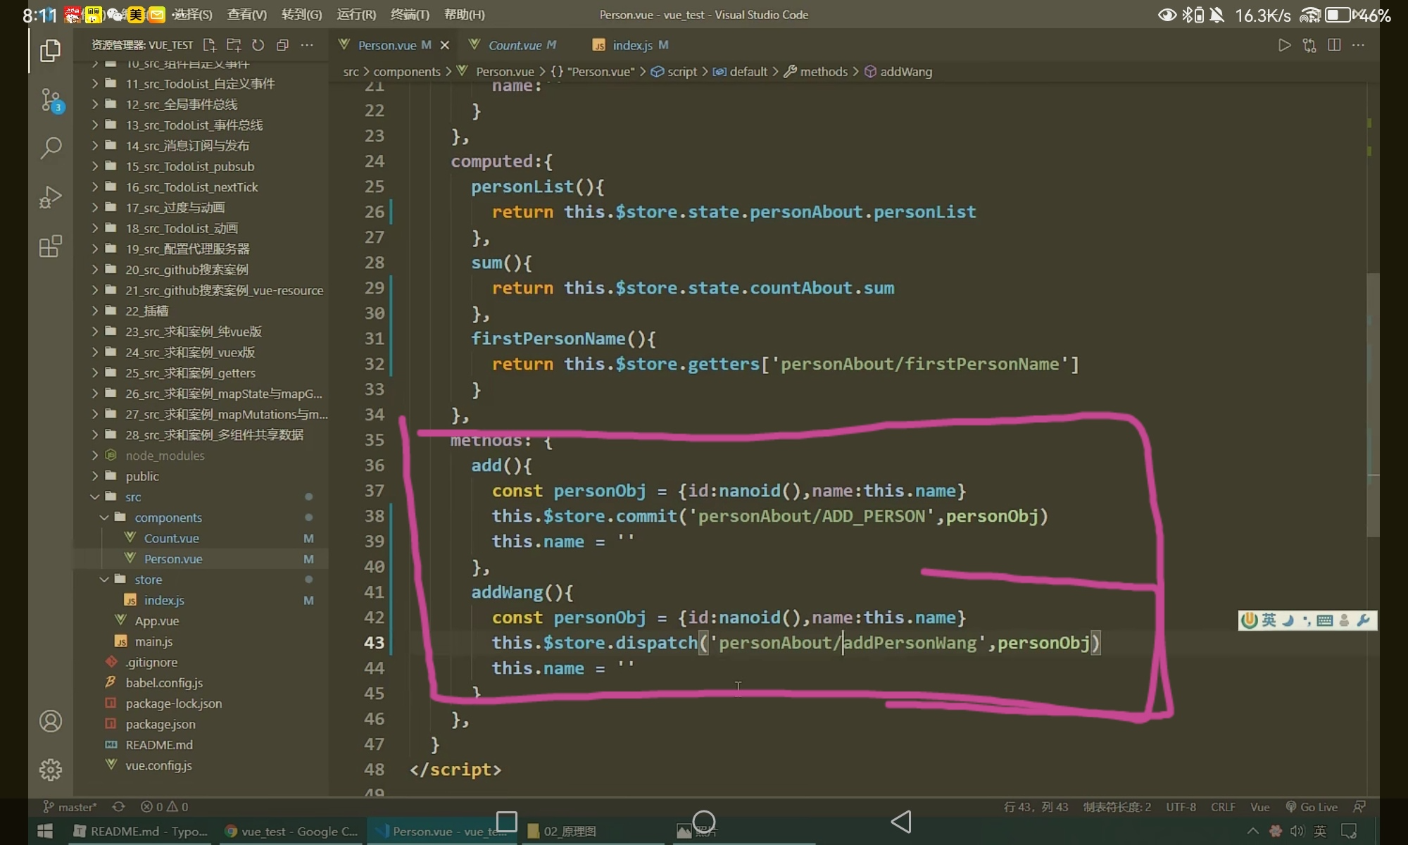The width and height of the screenshot is (1408, 845).
Task: Open the 终端(T) menu
Action: pyautogui.click(x=410, y=14)
